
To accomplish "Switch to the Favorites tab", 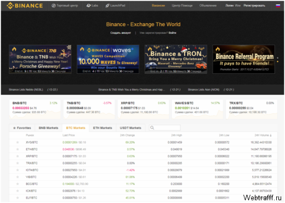I will pyautogui.click(x=22, y=128).
